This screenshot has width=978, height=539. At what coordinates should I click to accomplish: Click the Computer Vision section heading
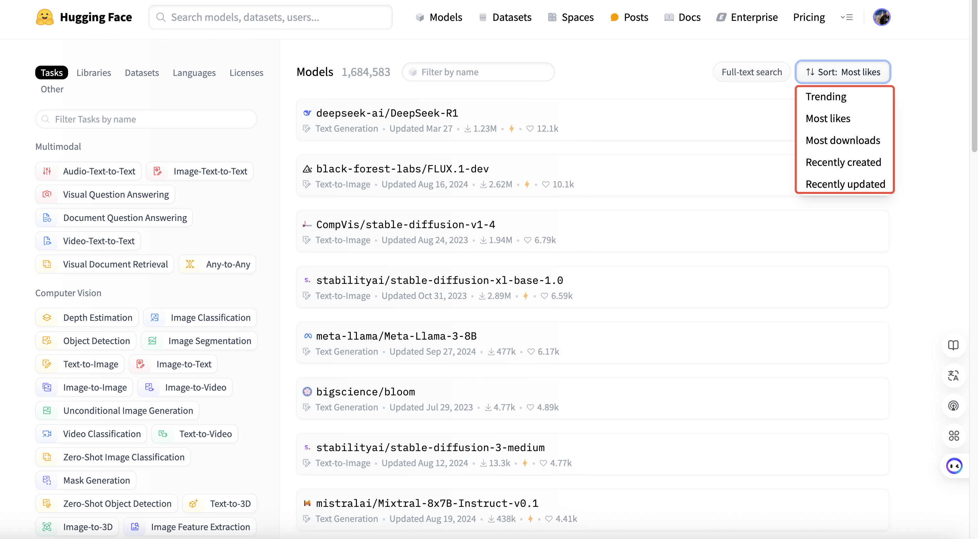click(68, 293)
